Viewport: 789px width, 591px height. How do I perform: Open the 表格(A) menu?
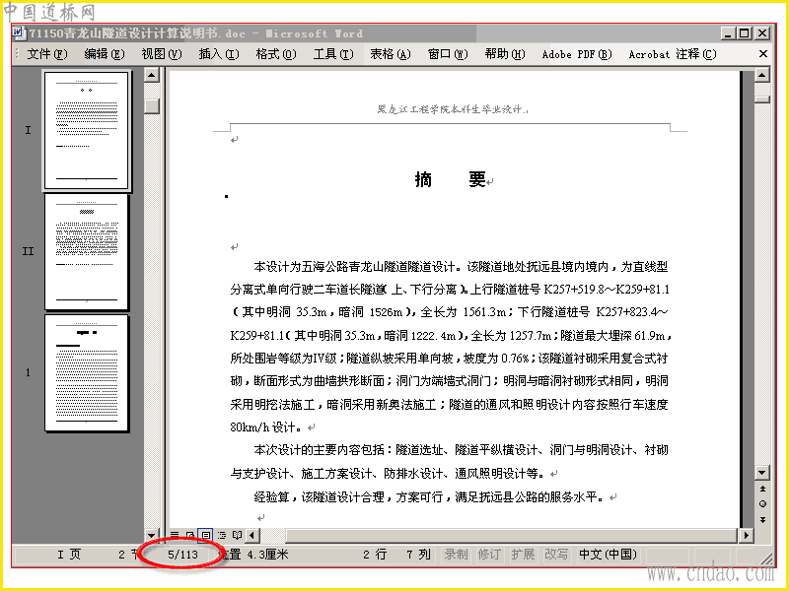click(x=391, y=54)
